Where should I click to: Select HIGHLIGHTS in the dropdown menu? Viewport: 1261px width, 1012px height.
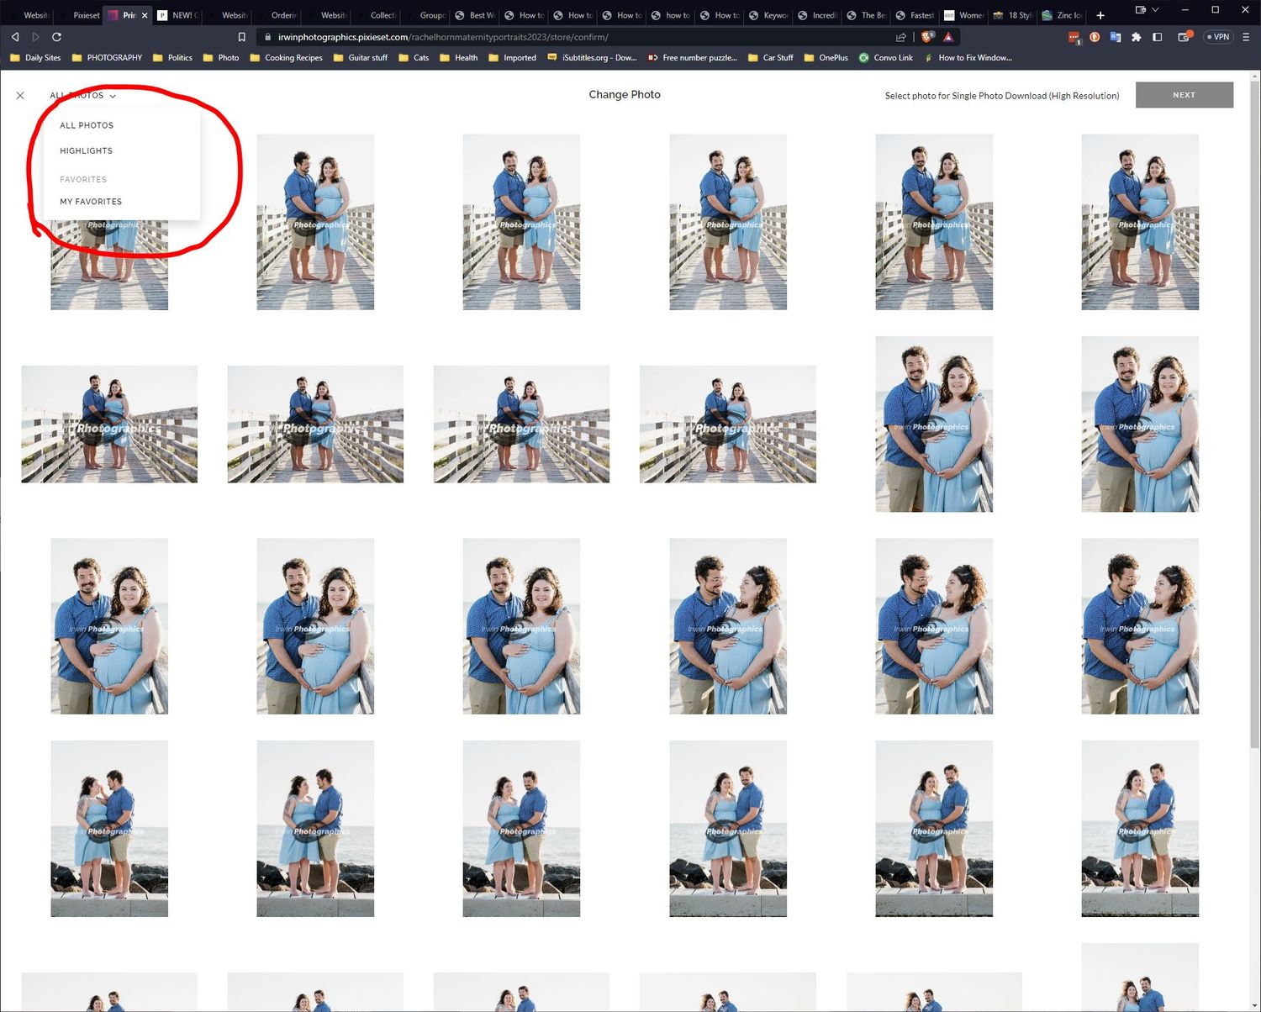[x=86, y=151]
